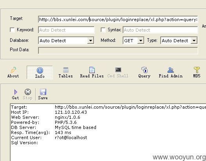Click the Post Data field
Screen dimensions: 206x161
(118, 51)
